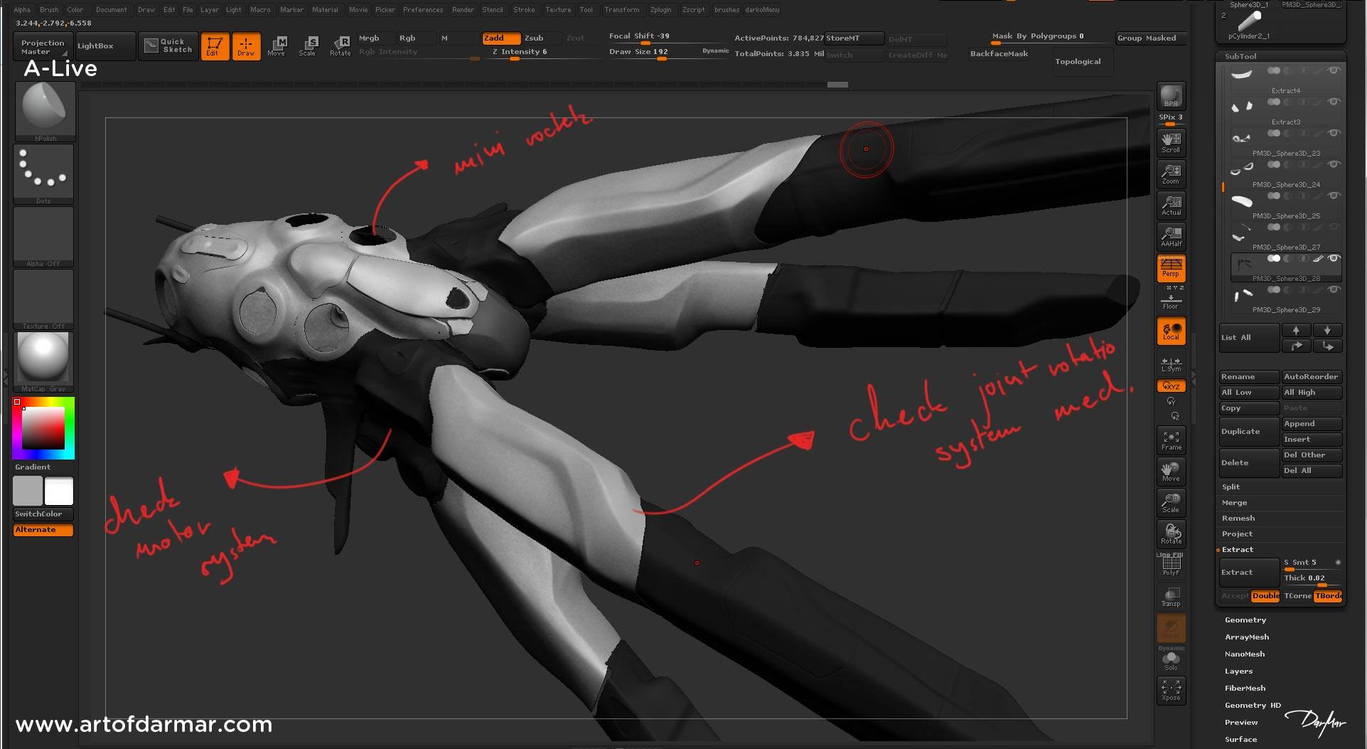
Task: Click the Xpose icon
Action: pyautogui.click(x=1171, y=690)
